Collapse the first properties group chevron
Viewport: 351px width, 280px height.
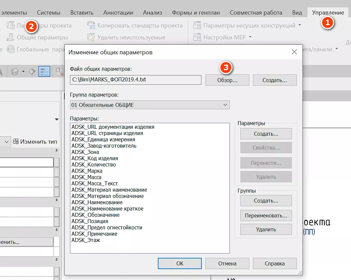(56, 151)
